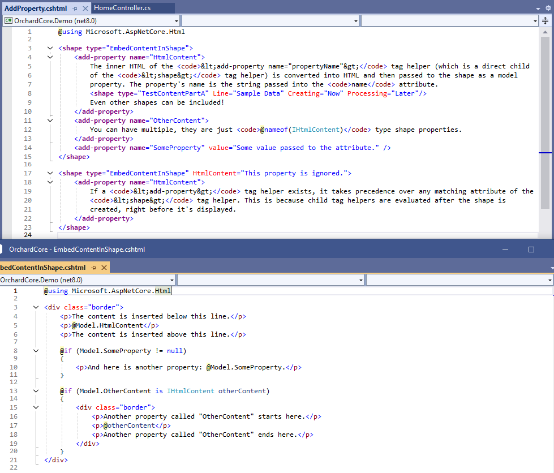Open tab settings gear in AddProperty window
The width and height of the screenshot is (554, 473).
[x=548, y=8]
